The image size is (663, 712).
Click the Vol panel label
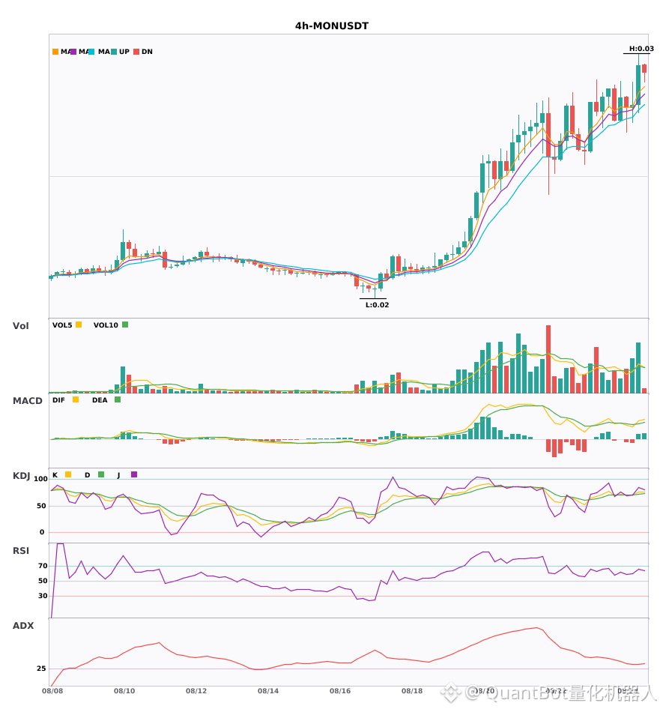click(20, 325)
